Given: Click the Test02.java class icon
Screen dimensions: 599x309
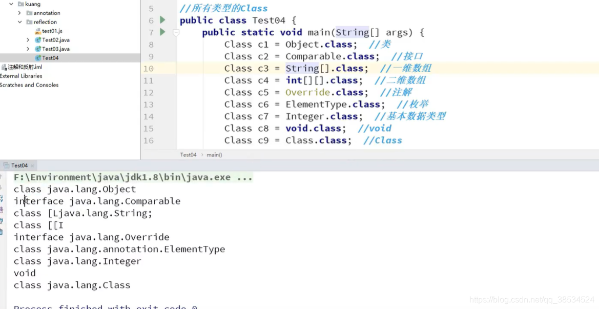Looking at the screenshot, I should coord(38,40).
